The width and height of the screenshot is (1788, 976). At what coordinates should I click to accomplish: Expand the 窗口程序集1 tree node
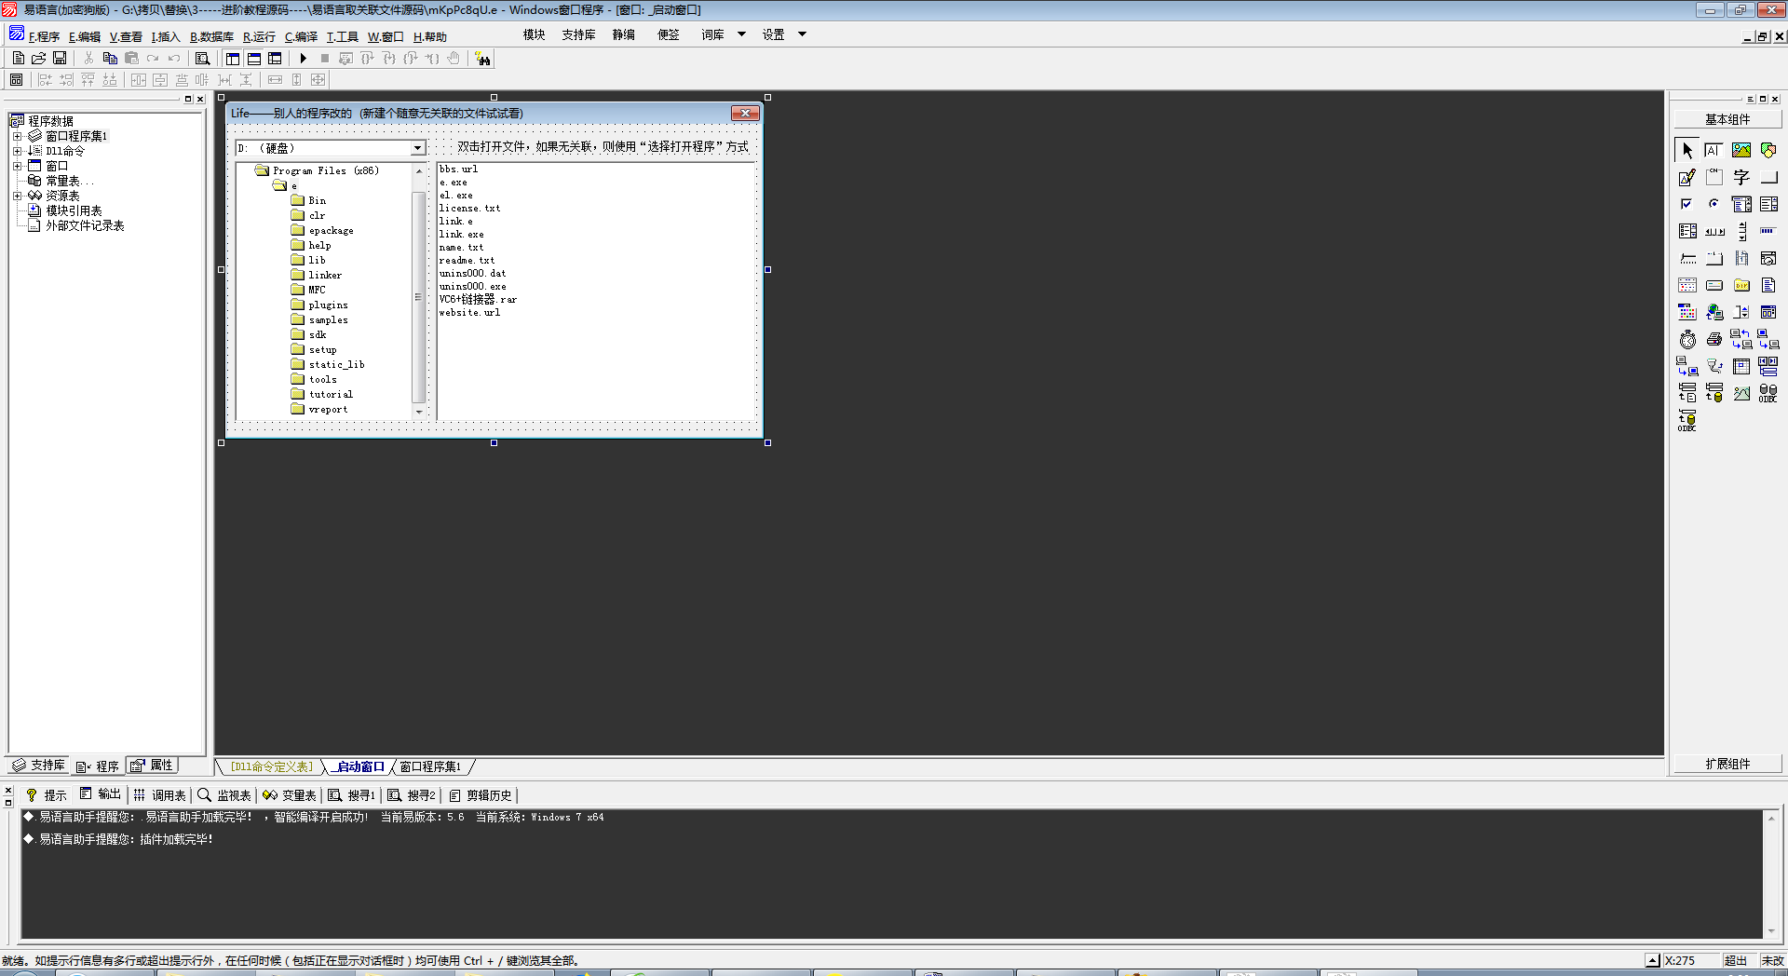17,136
